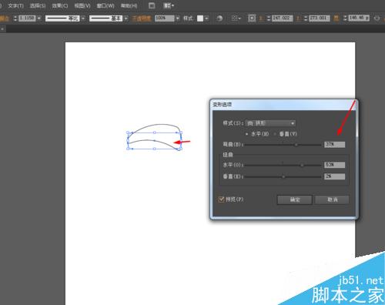Click the 确定 OK button
The width and height of the screenshot is (385, 305).
[295, 199]
